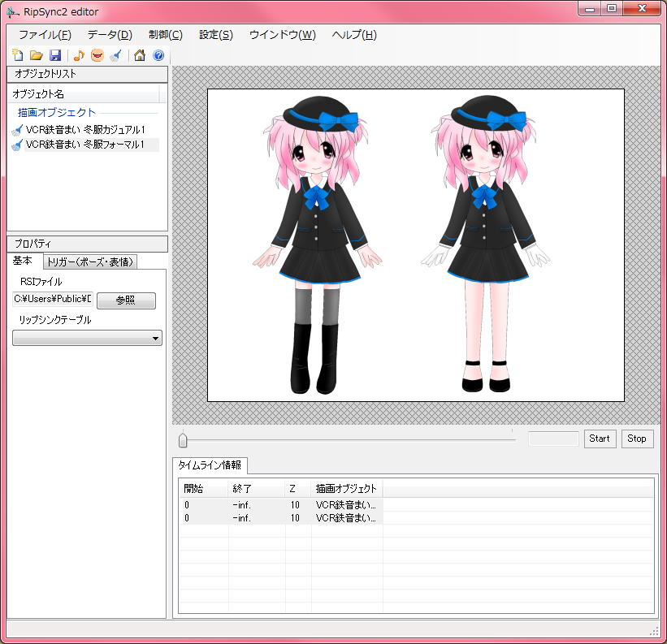This screenshot has height=644, width=667.
Task: Click the blue help question mark icon
Action: pos(158,55)
